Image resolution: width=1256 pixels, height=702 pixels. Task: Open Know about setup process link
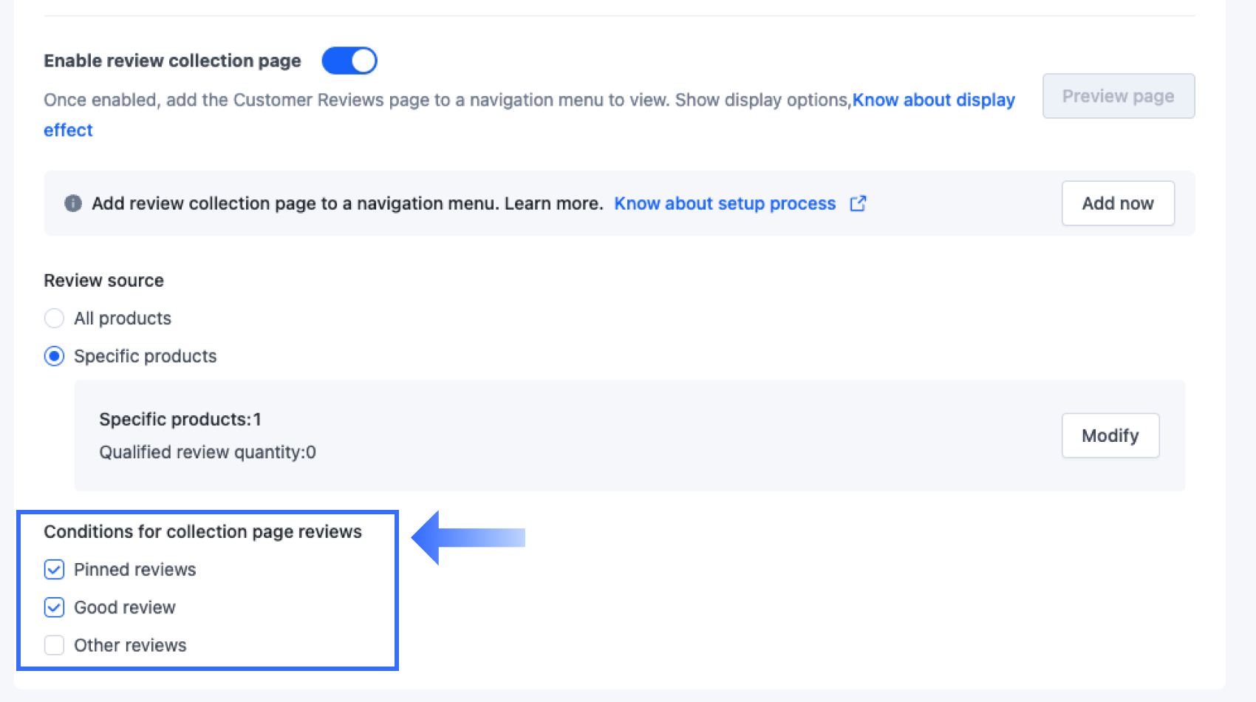click(725, 203)
